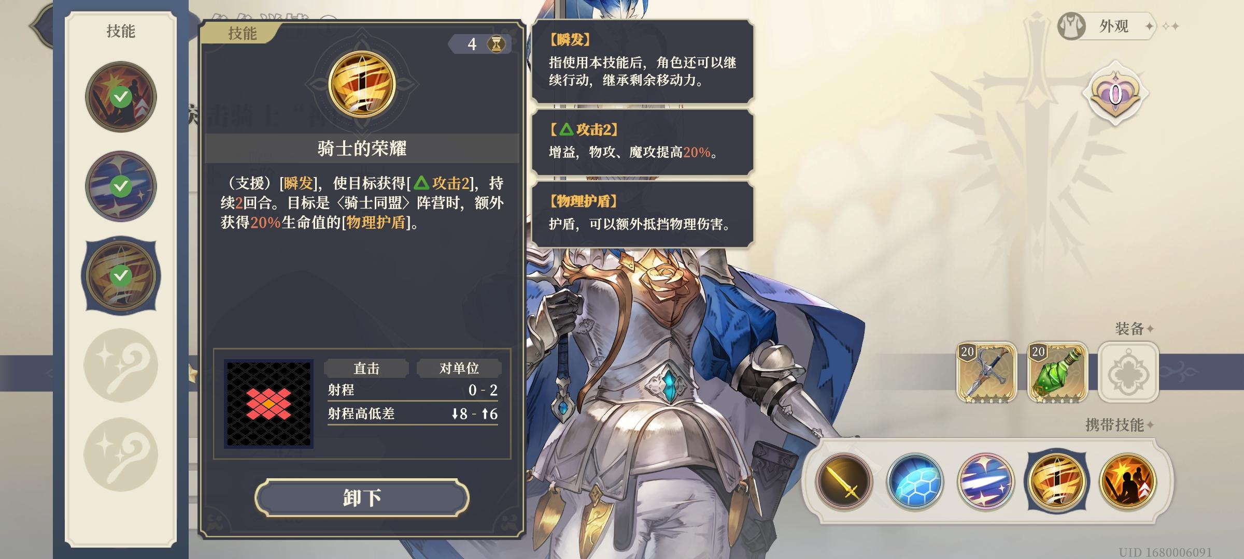Click the first empty locked skill slot
This screenshot has width=1244, height=559.
[121, 365]
